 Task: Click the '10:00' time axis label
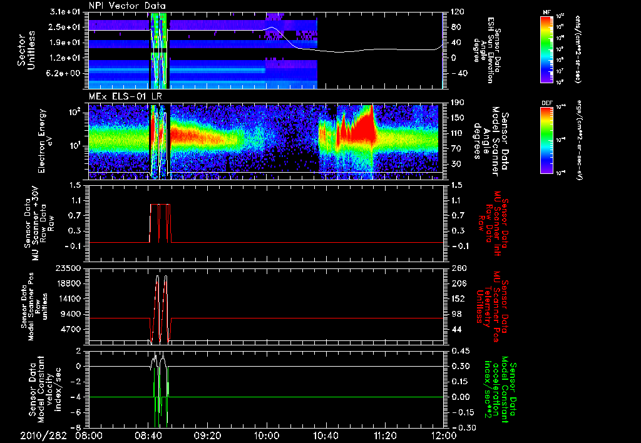266,435
